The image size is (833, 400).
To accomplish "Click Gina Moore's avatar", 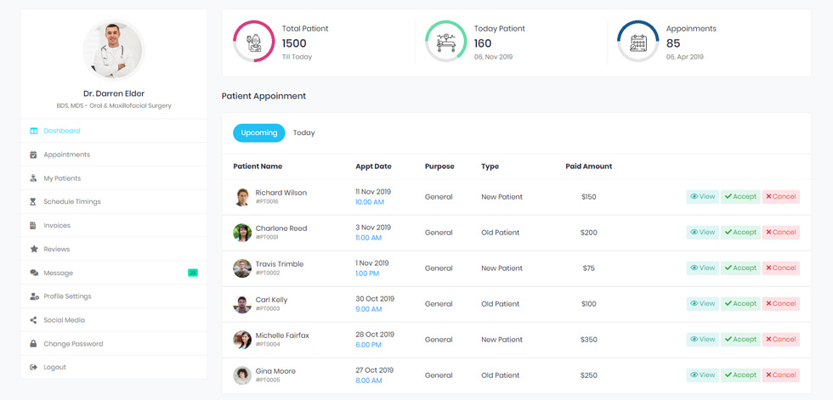I will point(241,375).
